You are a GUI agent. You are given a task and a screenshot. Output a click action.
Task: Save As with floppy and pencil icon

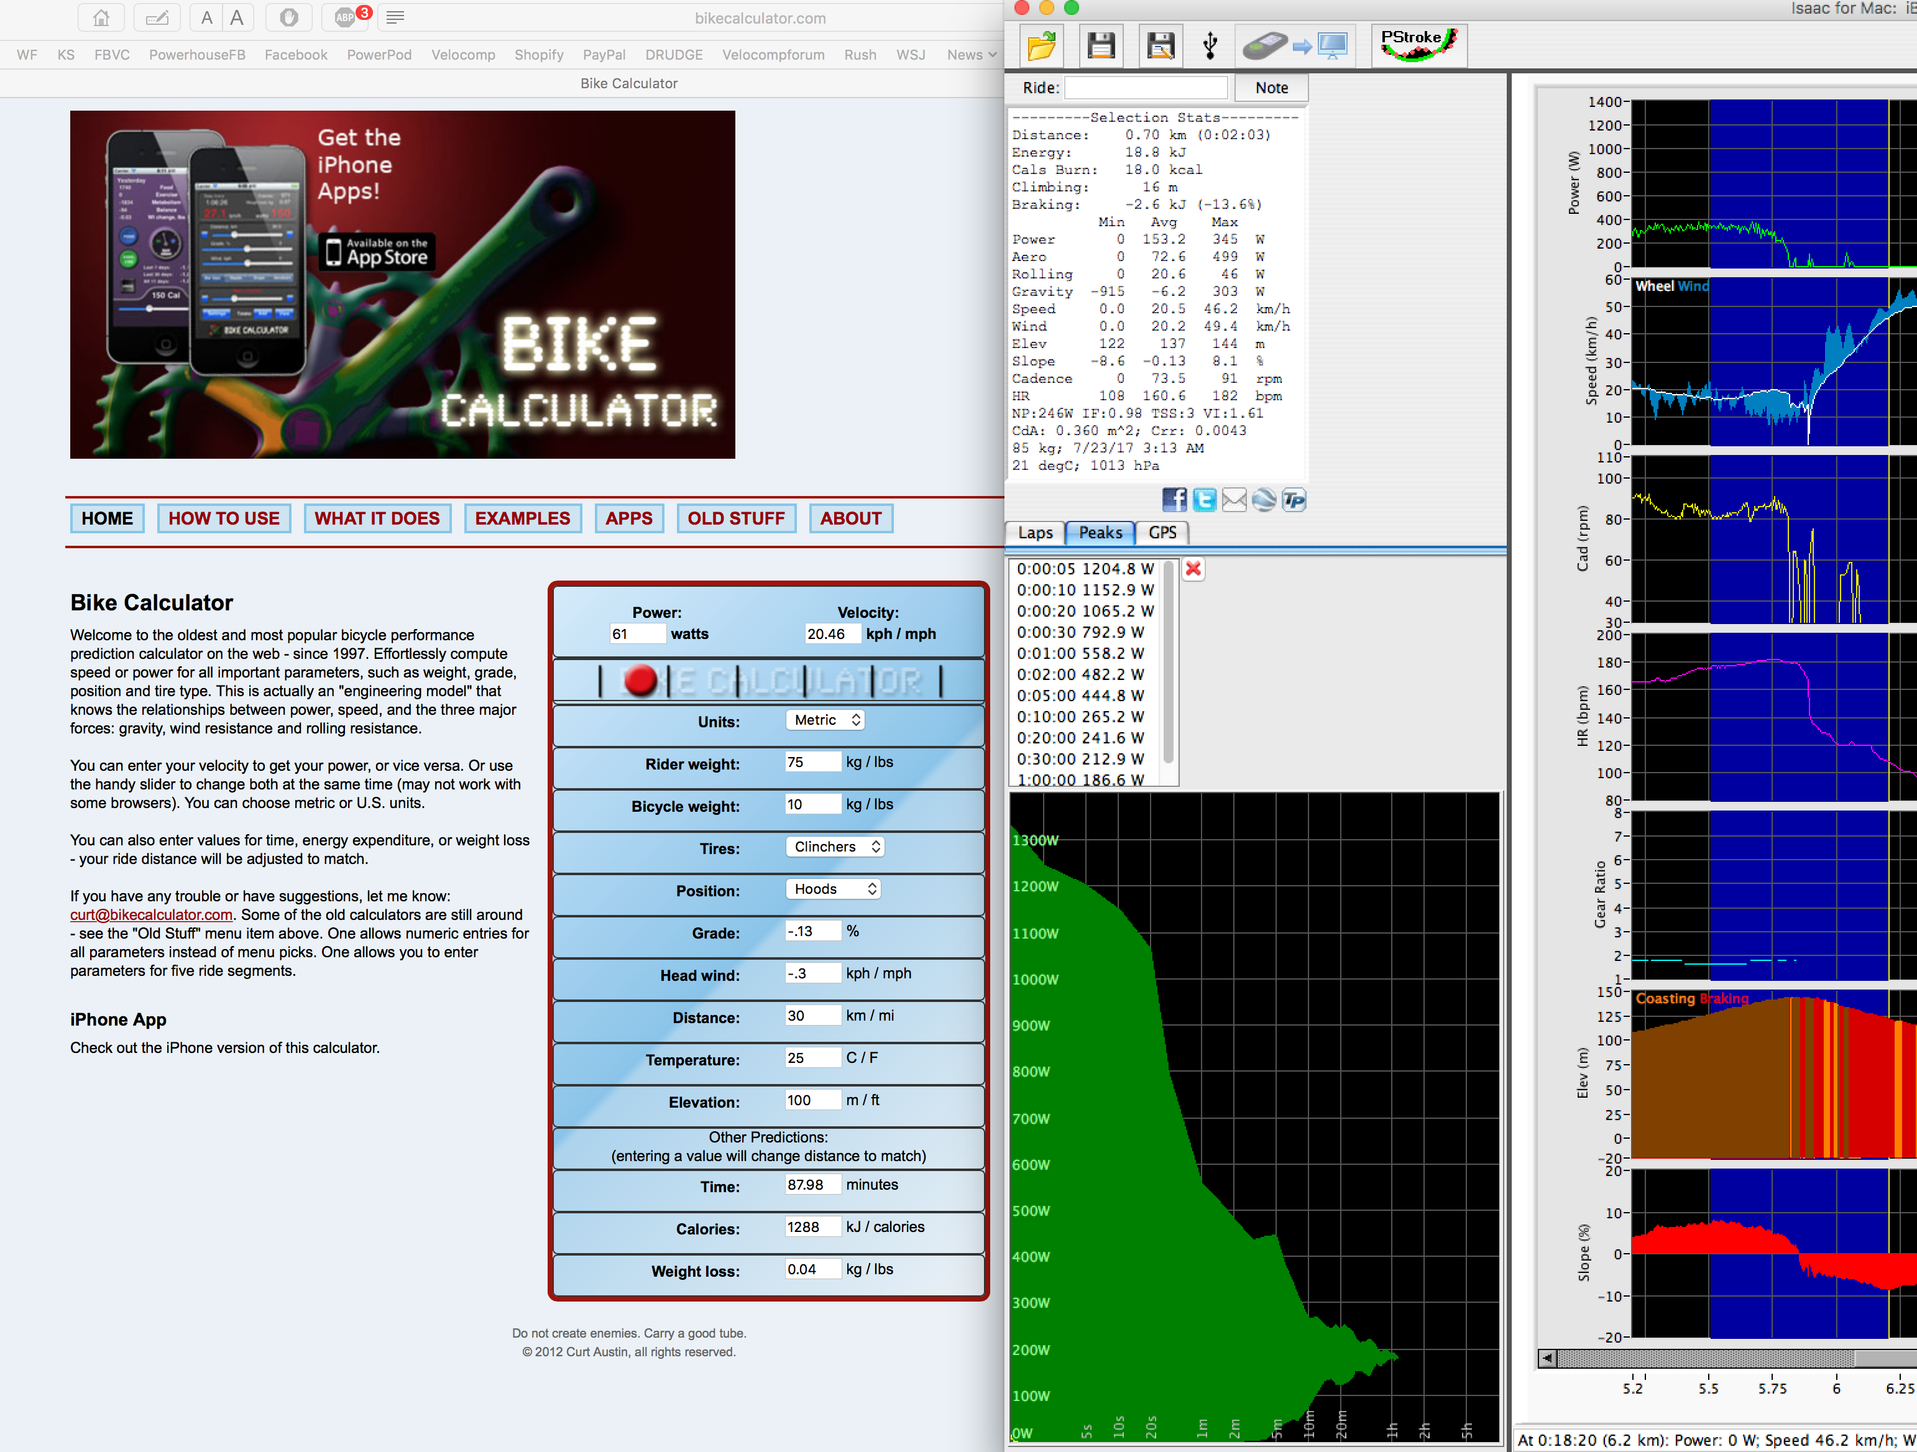1161,45
